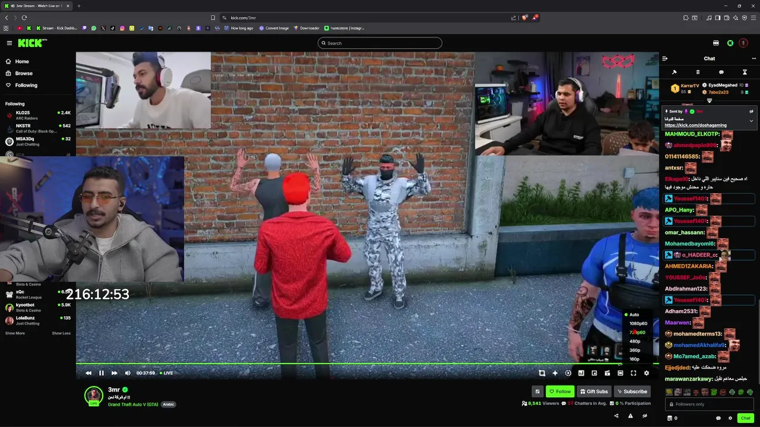
Task: Open the hamburger menu beside the Kick logo
Action: coord(9,43)
